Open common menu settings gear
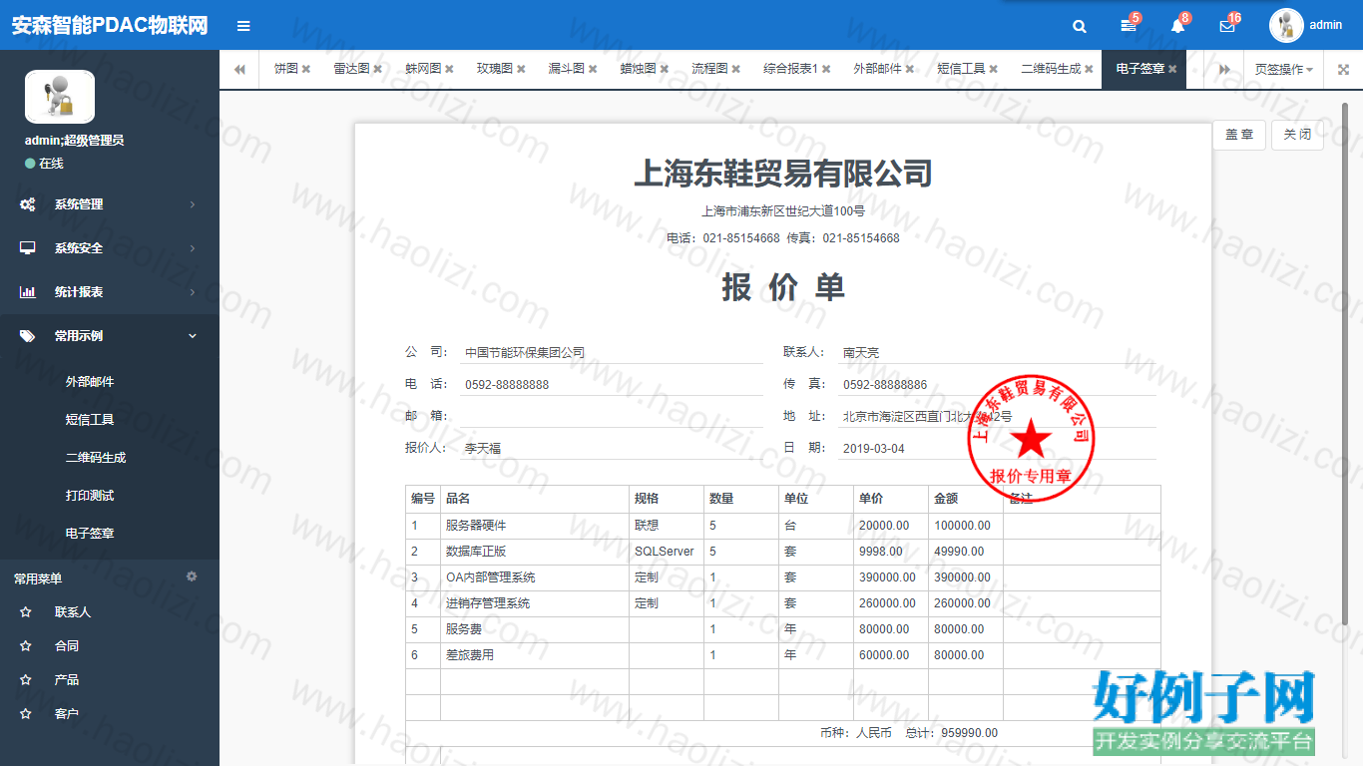 pyautogui.click(x=192, y=576)
